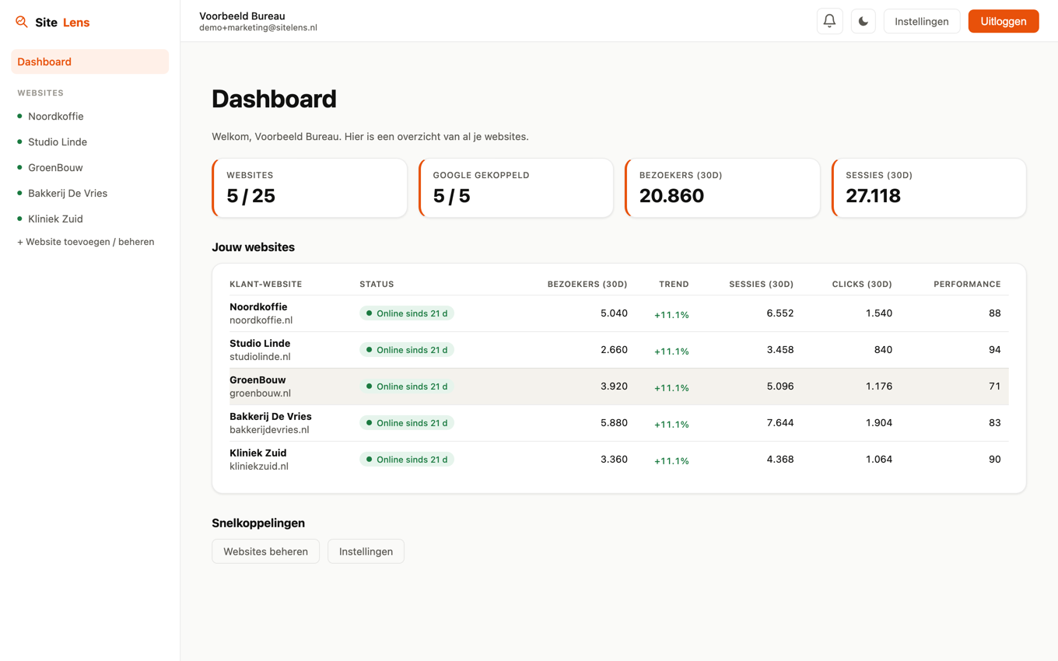Toggle dark mode with moon icon
The width and height of the screenshot is (1058, 661).
tap(863, 21)
